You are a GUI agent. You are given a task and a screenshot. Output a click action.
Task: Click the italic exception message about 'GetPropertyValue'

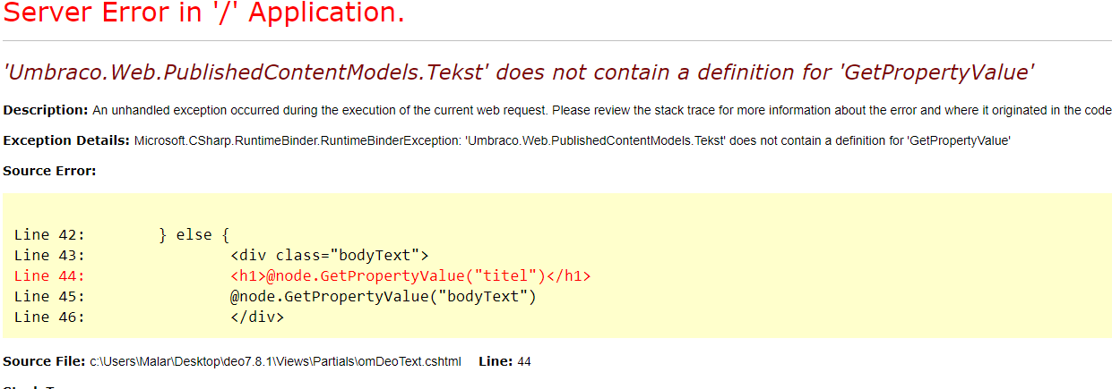(520, 72)
